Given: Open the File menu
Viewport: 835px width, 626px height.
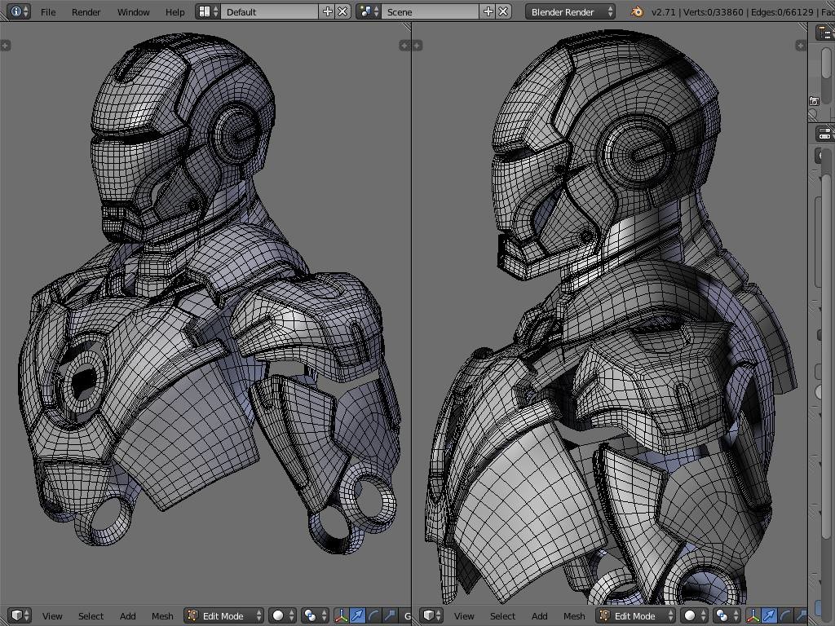Looking at the screenshot, I should click(x=48, y=11).
